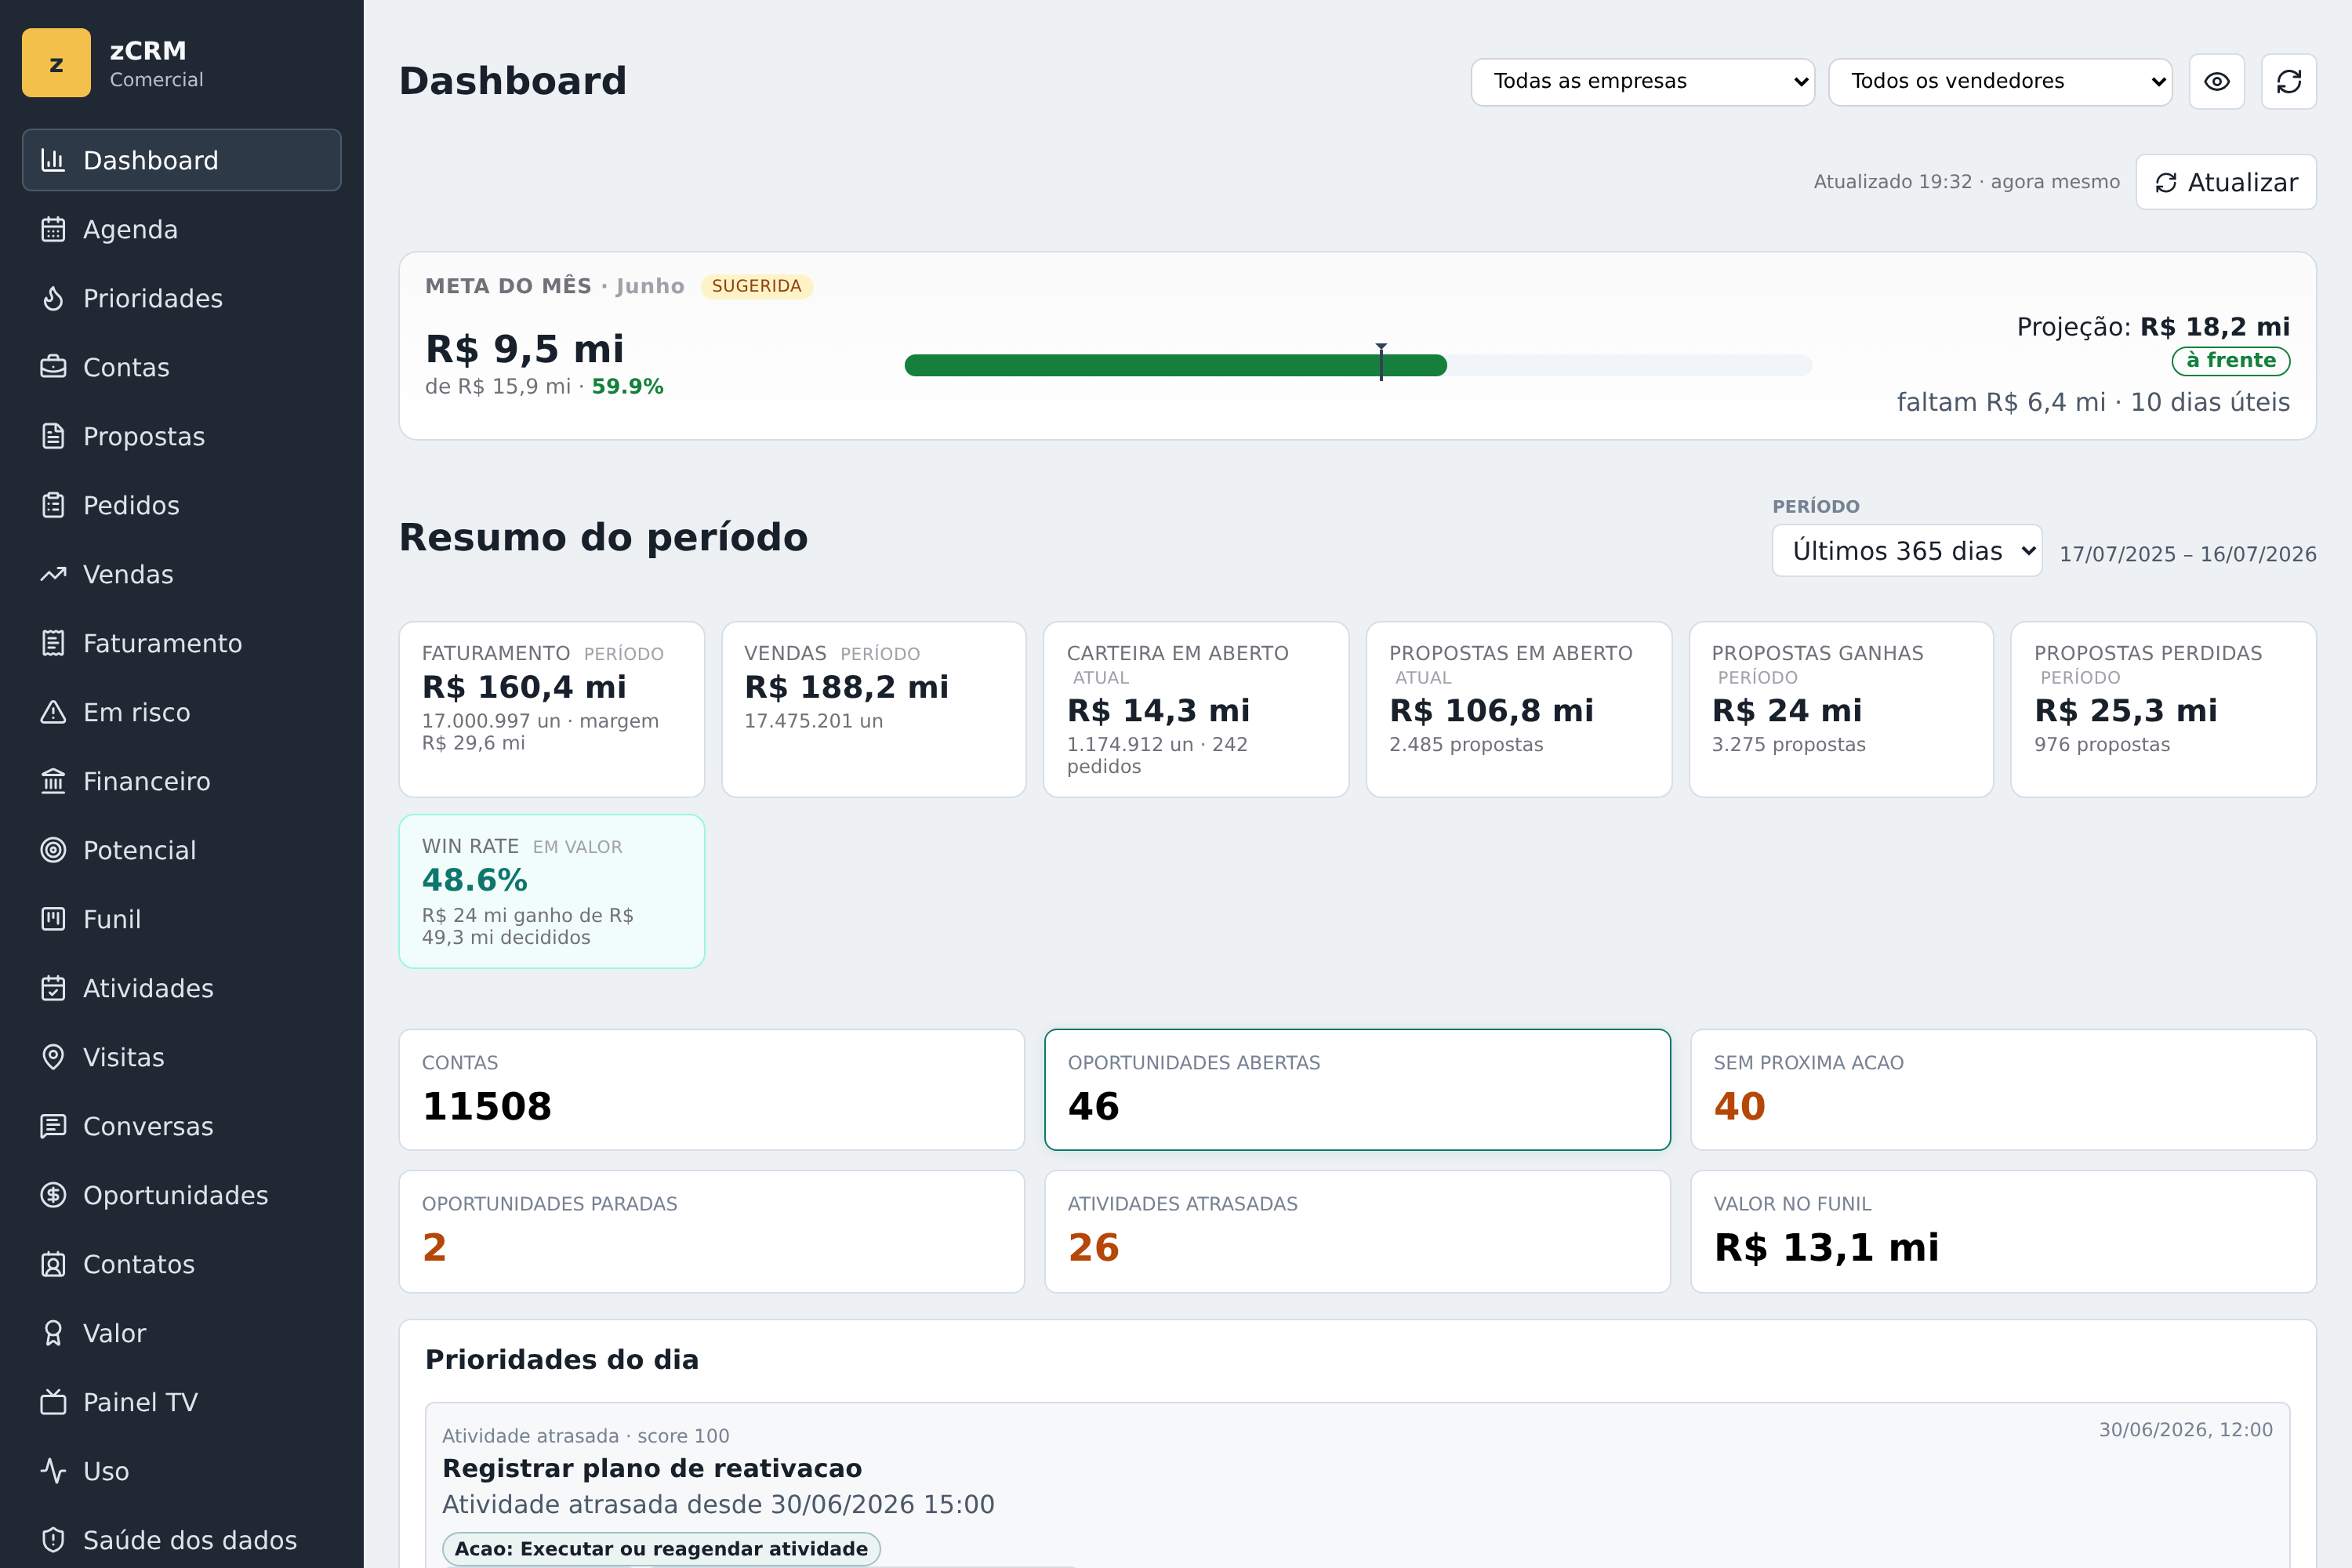Click the Painel TV television icon

coord(53,1402)
